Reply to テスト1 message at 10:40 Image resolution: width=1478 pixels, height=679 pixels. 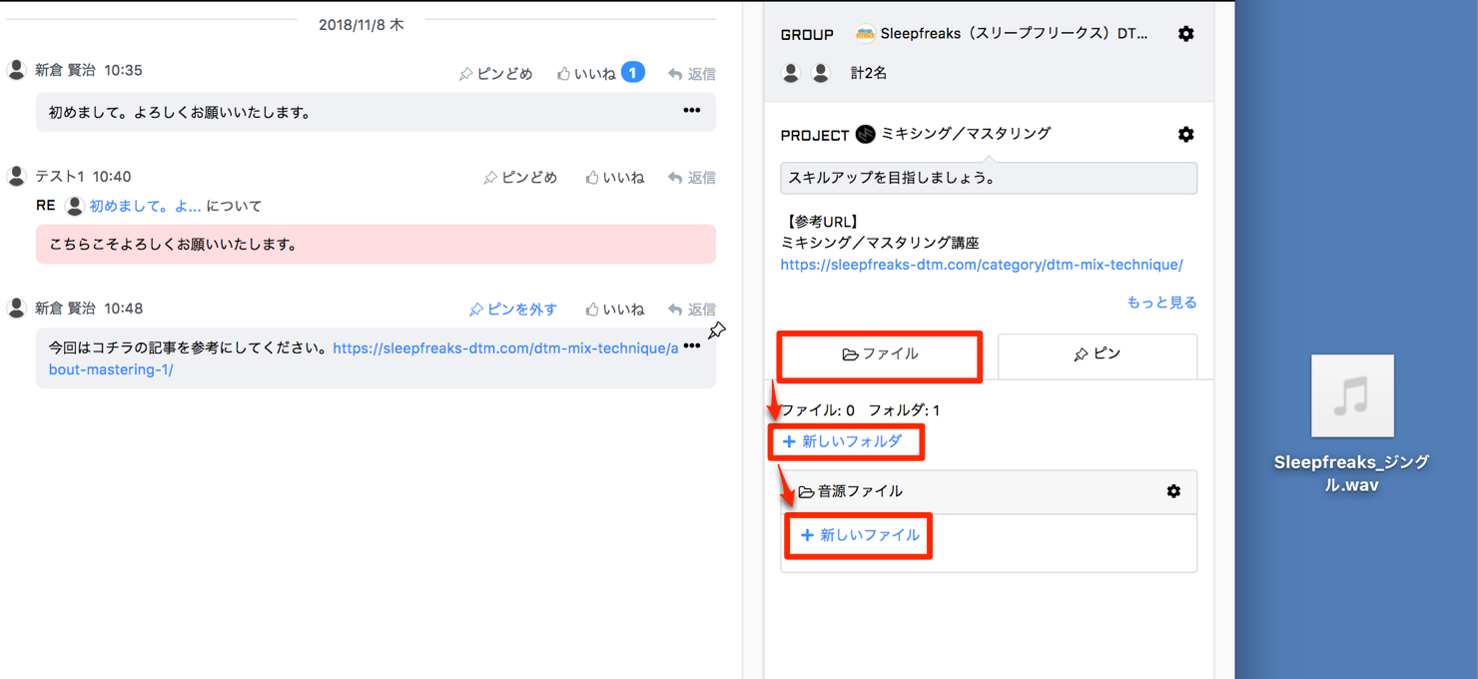[691, 178]
